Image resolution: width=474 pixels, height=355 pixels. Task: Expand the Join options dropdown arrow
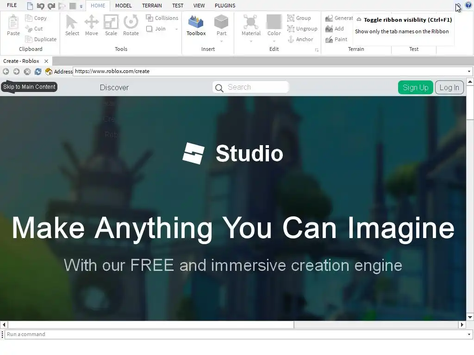(176, 29)
